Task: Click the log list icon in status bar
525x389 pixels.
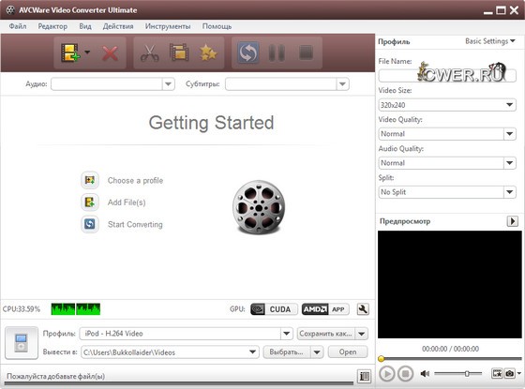Action: (365, 376)
